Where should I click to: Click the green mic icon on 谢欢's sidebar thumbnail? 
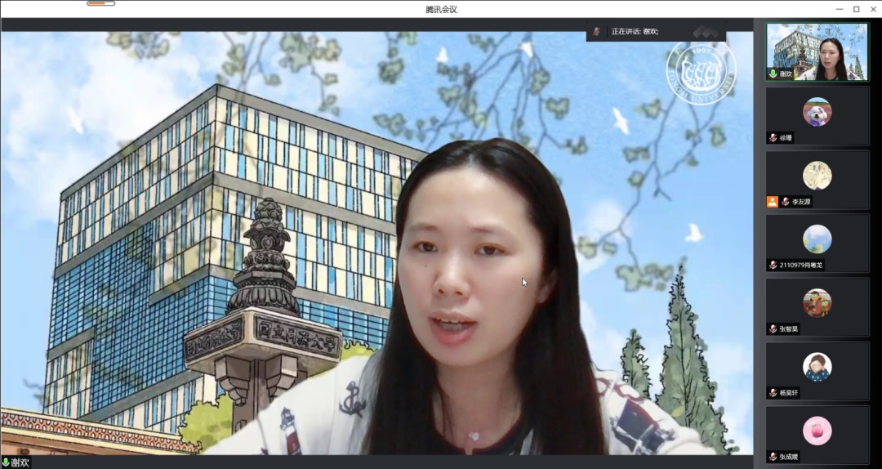point(773,74)
